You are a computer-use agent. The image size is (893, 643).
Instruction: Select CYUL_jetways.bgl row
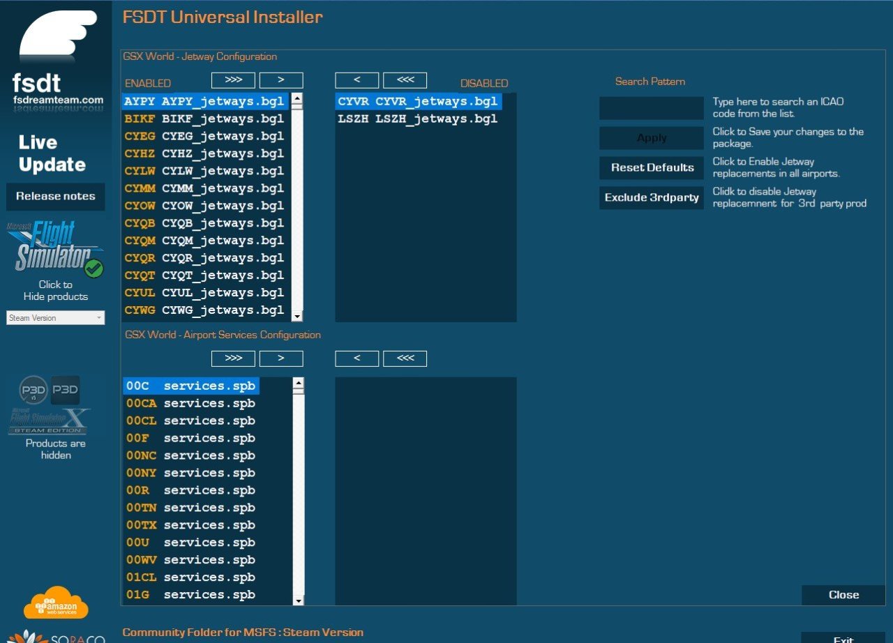pos(206,294)
